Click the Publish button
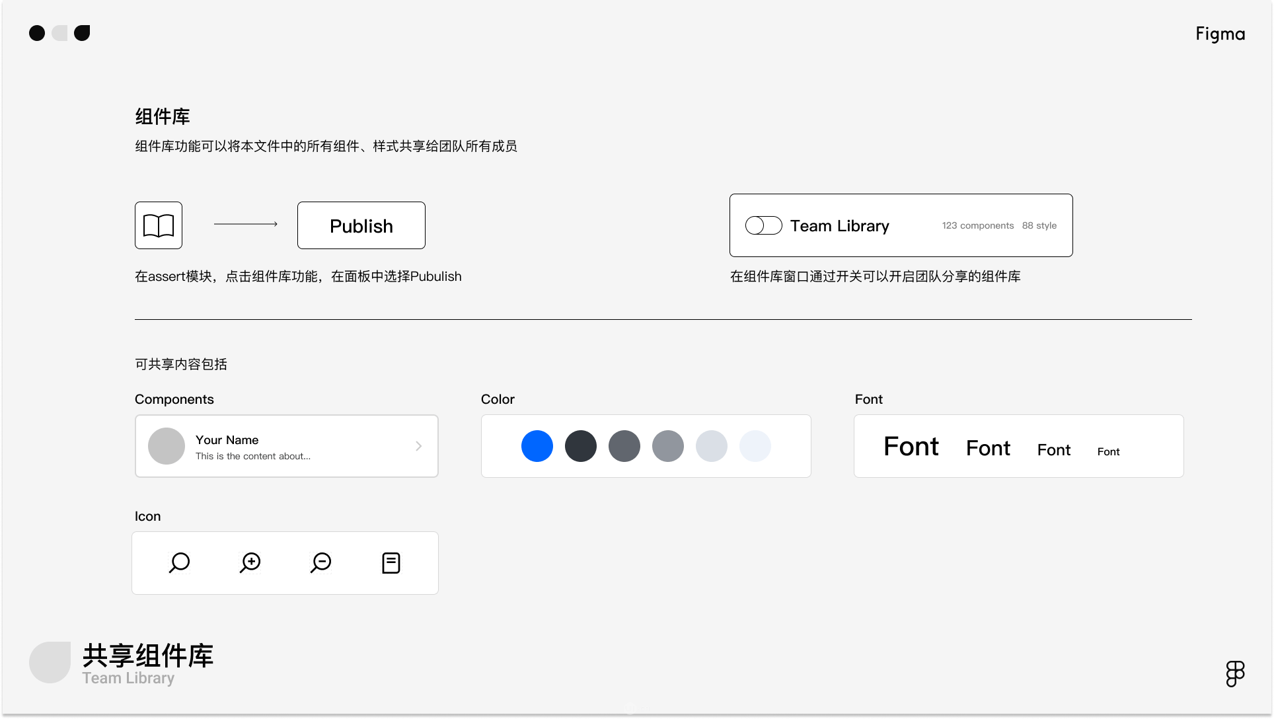 click(361, 225)
